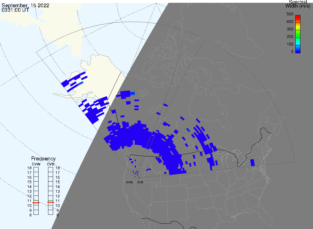Click the red marker on the cvw frequency bar

point(36,203)
